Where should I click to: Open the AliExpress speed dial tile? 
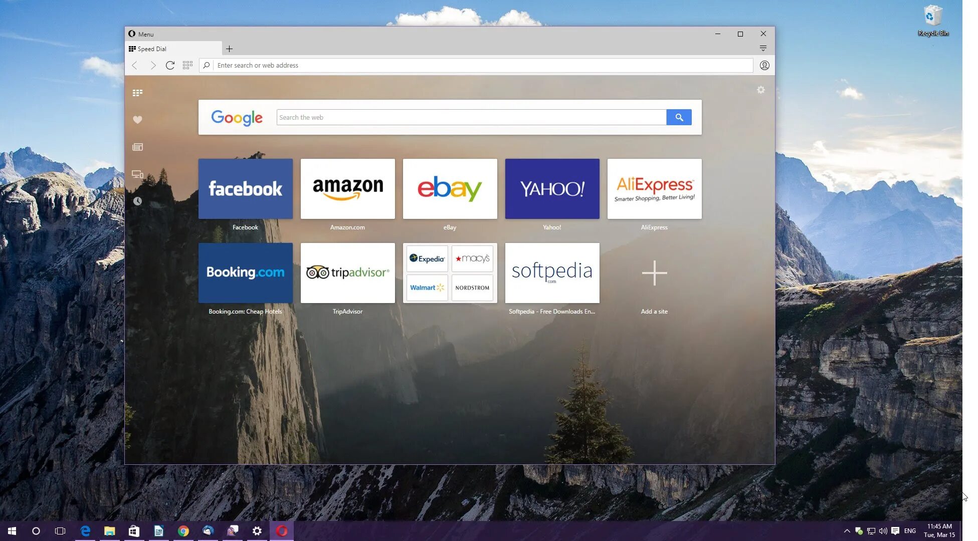655,189
